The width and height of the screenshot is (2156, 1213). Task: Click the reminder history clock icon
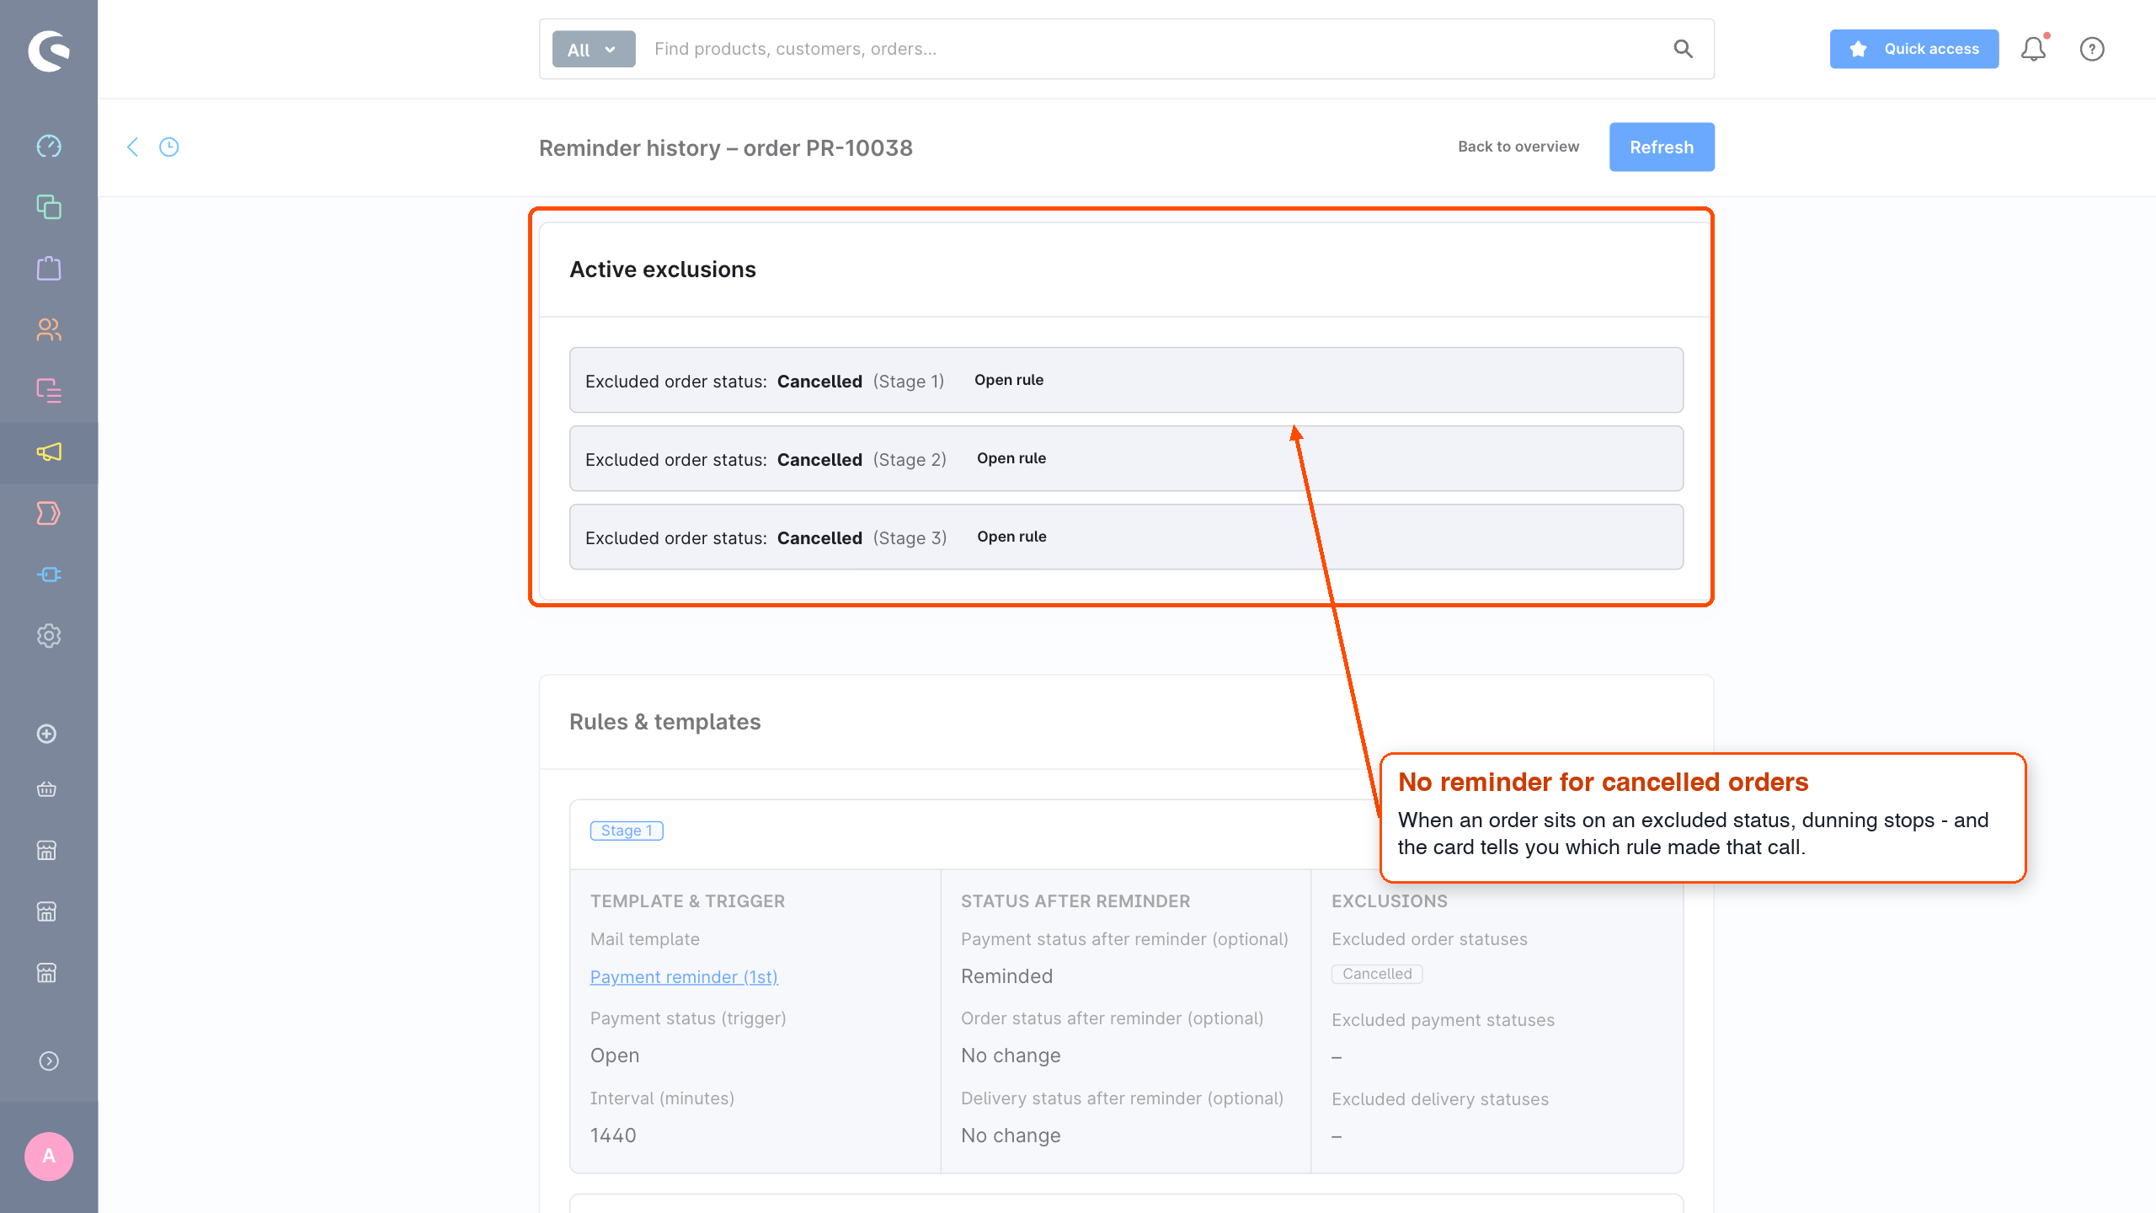[x=169, y=147]
